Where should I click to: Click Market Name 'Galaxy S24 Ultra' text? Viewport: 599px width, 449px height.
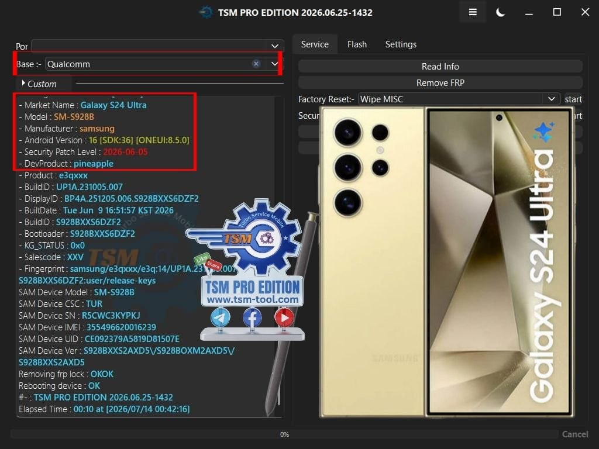pyautogui.click(x=113, y=105)
